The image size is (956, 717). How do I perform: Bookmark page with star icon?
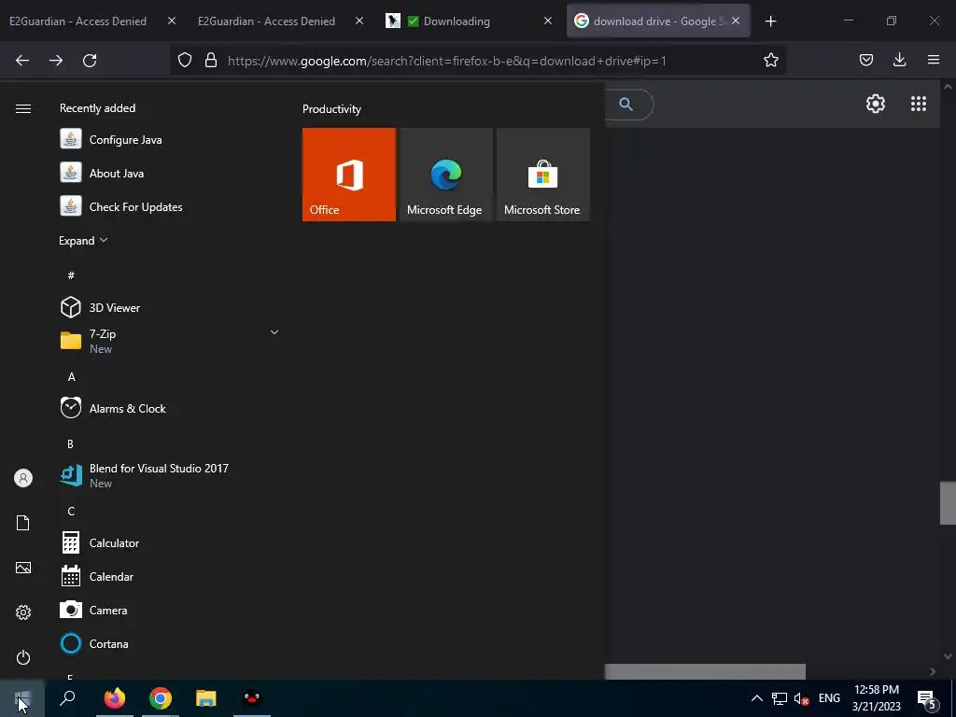click(770, 60)
